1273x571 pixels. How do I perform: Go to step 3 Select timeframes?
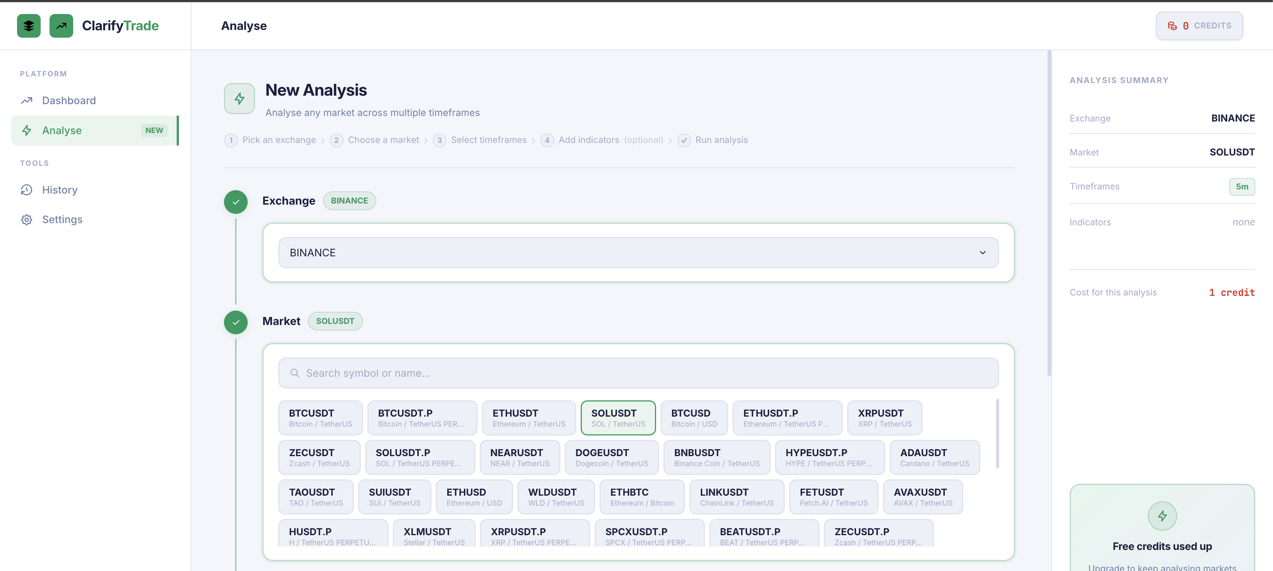point(480,140)
